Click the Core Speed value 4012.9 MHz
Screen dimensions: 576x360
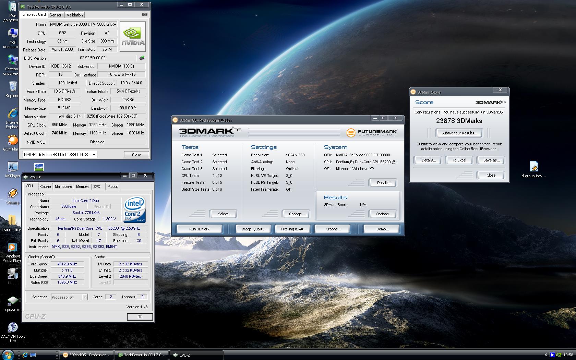coord(67,264)
